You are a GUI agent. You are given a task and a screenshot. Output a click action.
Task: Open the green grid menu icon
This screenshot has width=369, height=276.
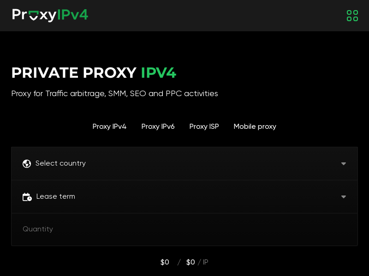tap(352, 16)
